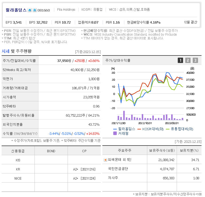
Task: Click the 주요주주 column header
Action: 125,150
